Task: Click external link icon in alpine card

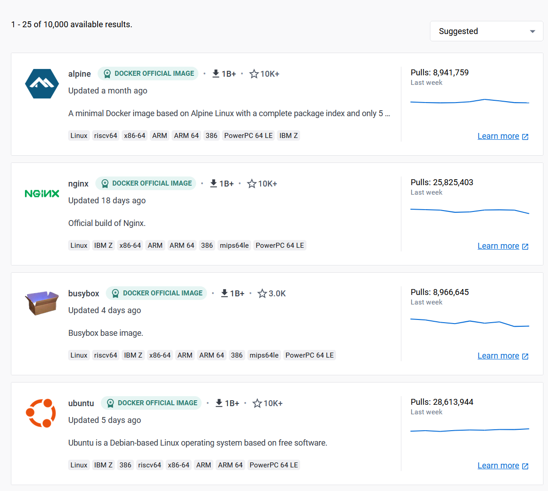Action: (525, 137)
